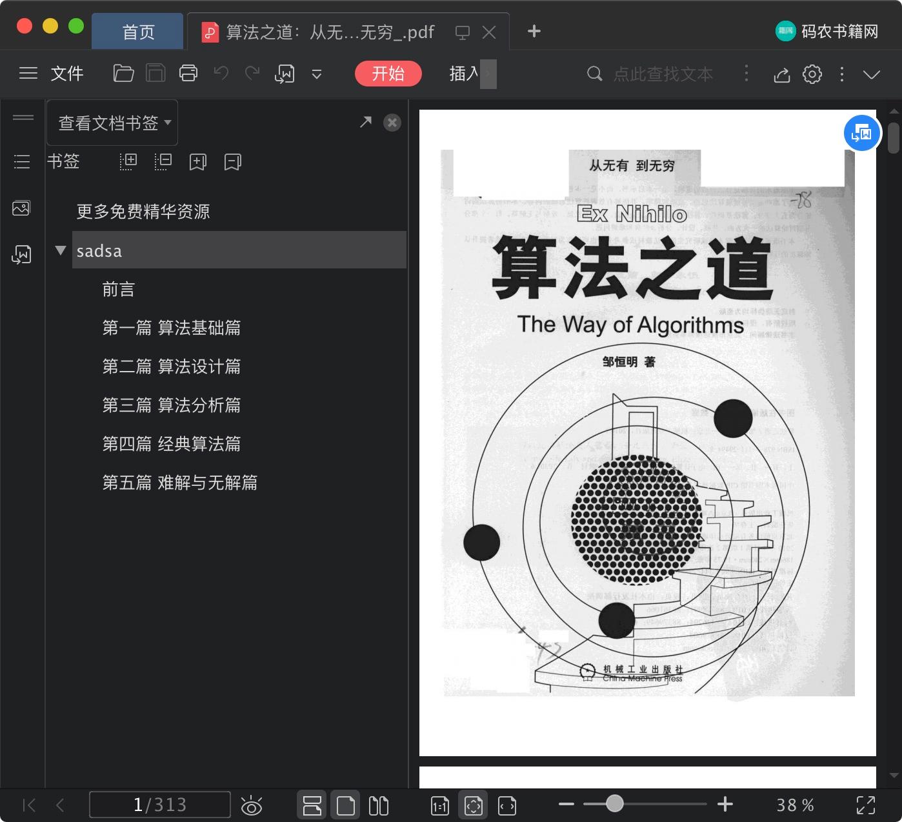Open bookmark 更多免费精华资源

click(143, 212)
